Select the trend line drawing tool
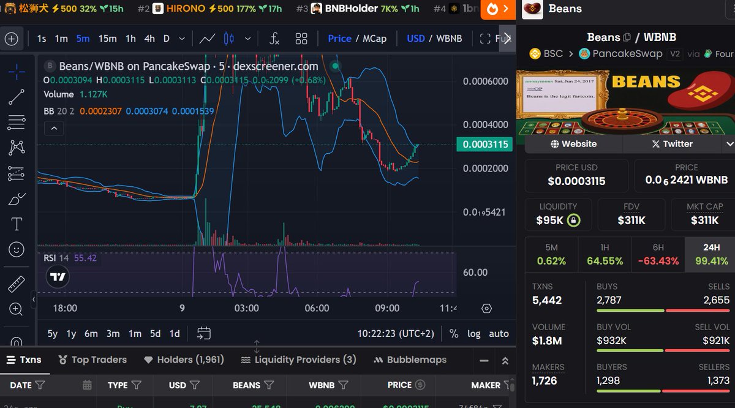The width and height of the screenshot is (735, 408). 17,97
